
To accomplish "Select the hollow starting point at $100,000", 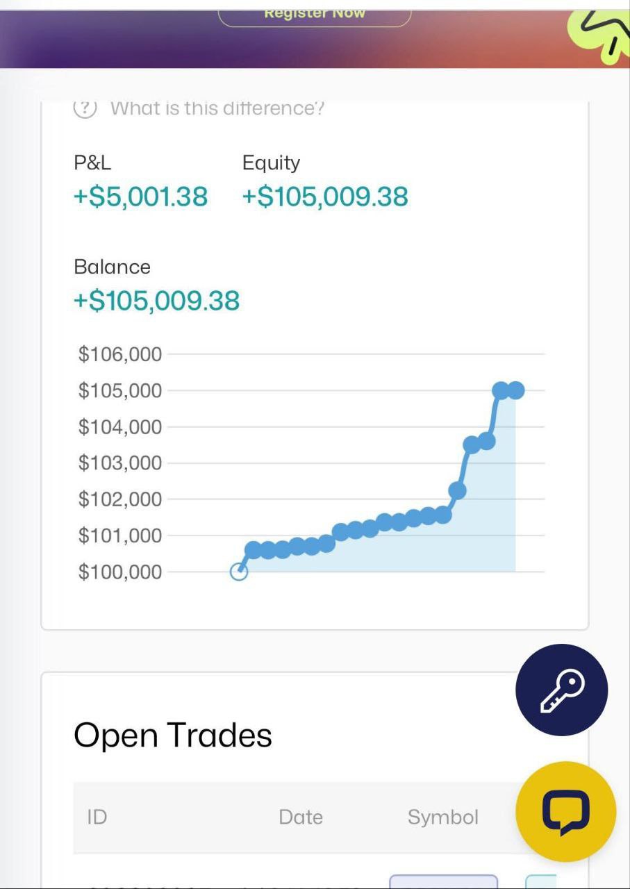I will [239, 572].
